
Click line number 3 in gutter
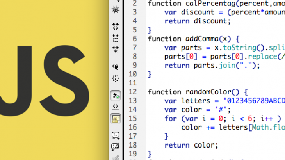click(135, 12)
